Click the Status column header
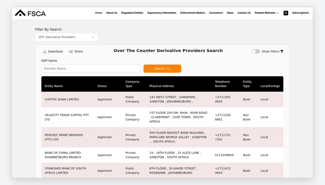This screenshot has width=325, height=185. click(x=102, y=86)
